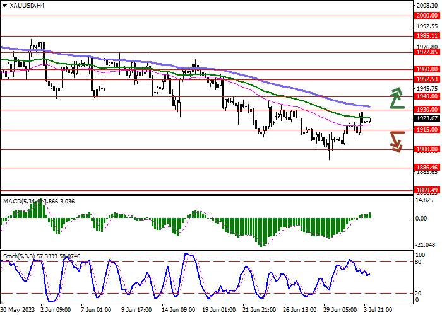Select the 1940.00 price level label
This screenshot has height=315, width=442.
[427, 96]
